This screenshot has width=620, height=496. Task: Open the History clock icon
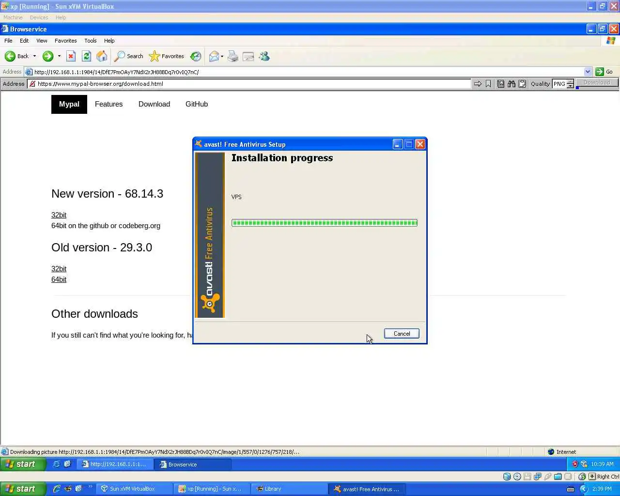(x=196, y=56)
